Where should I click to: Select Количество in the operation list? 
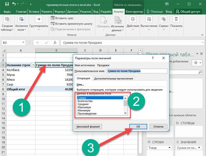100,101
